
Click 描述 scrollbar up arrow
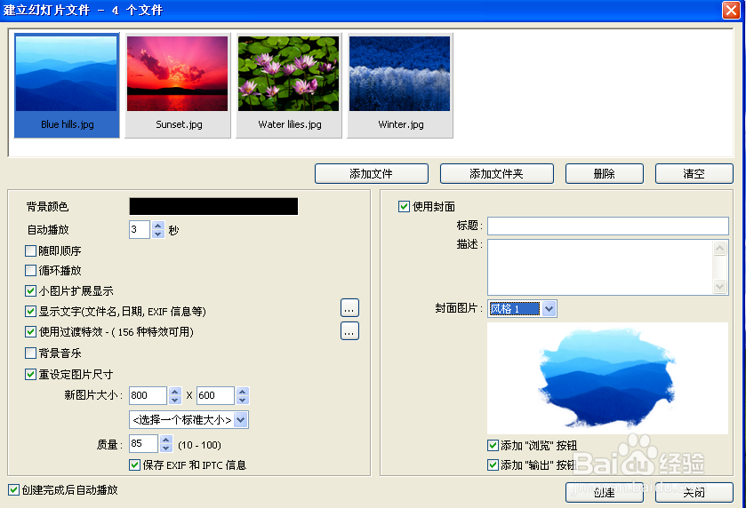[x=720, y=248]
